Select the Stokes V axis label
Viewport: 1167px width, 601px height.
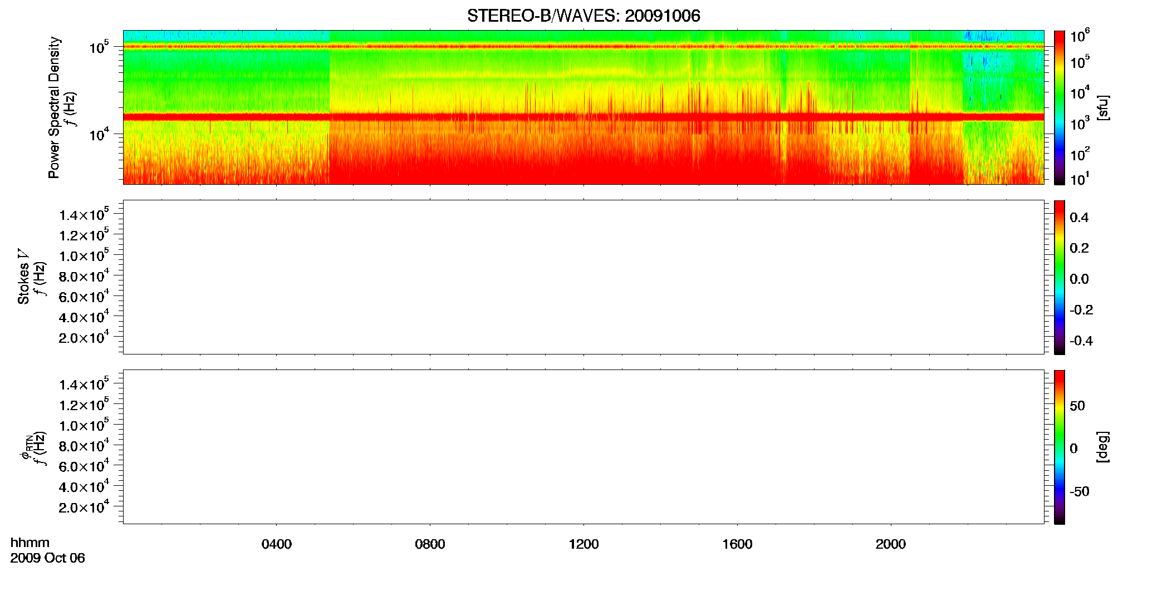pos(23,277)
